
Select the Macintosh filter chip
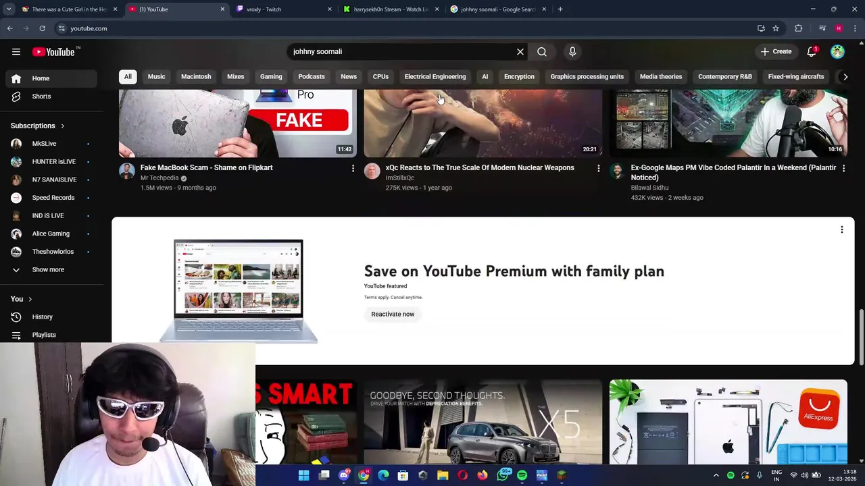pyautogui.click(x=196, y=76)
